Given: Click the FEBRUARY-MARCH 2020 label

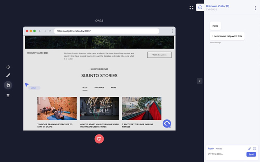Looking at the screenshot, I should coord(38,53).
